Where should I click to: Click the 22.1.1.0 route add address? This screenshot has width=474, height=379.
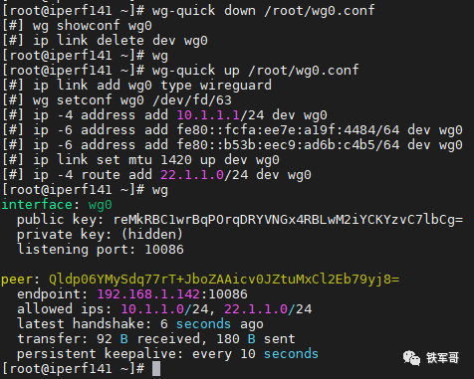click(x=192, y=175)
